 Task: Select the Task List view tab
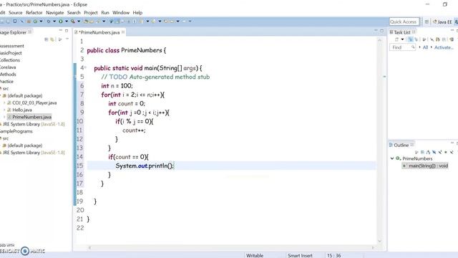[402, 32]
